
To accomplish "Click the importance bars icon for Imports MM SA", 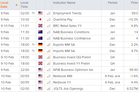I will (x=49, y=51).
